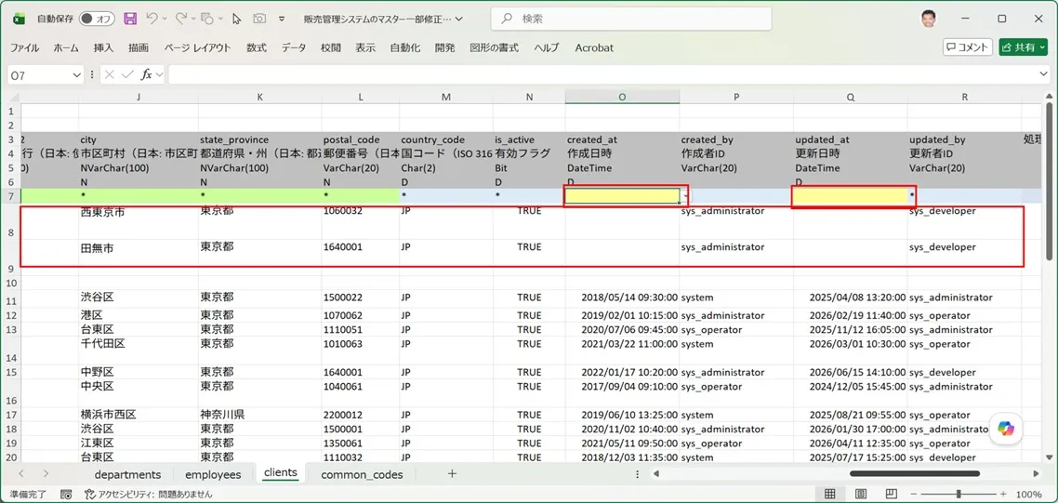Customize the Quick Access Toolbar dropdown
Viewport: 1058px width, 503px height.
click(282, 19)
